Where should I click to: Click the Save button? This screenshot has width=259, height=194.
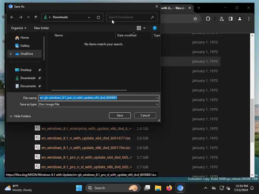coord(120,115)
